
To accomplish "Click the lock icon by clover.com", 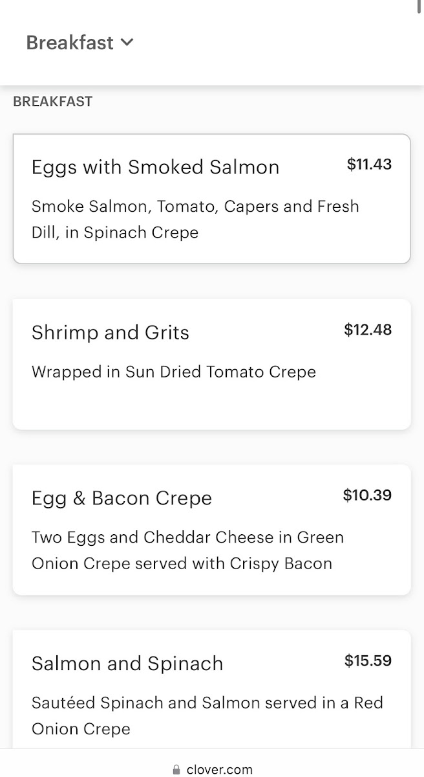I will tap(176, 770).
